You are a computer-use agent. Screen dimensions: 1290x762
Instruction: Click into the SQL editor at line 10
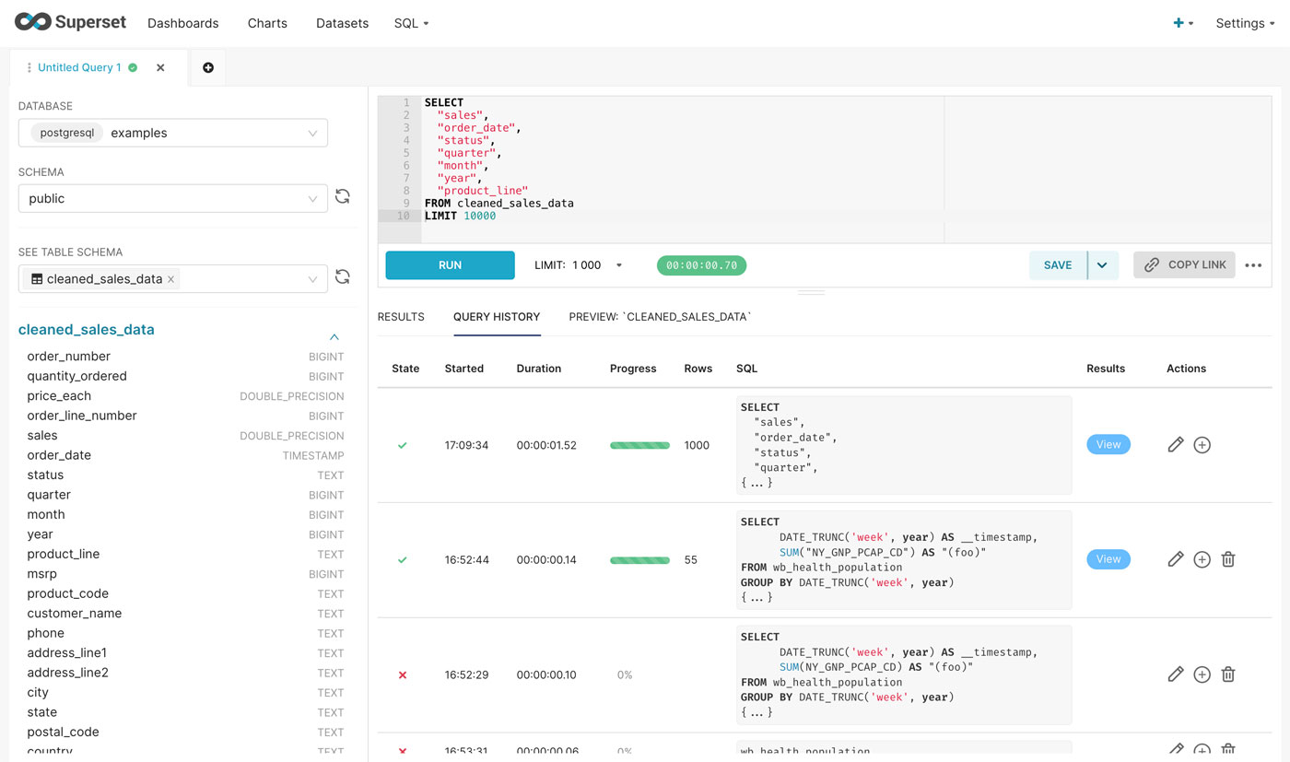coord(645,217)
